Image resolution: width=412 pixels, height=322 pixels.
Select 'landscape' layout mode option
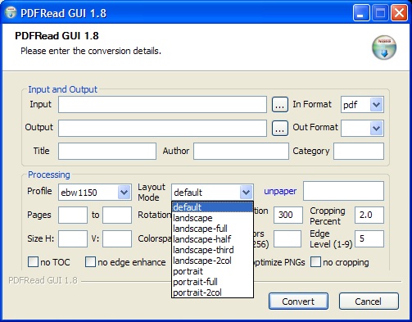pos(212,218)
